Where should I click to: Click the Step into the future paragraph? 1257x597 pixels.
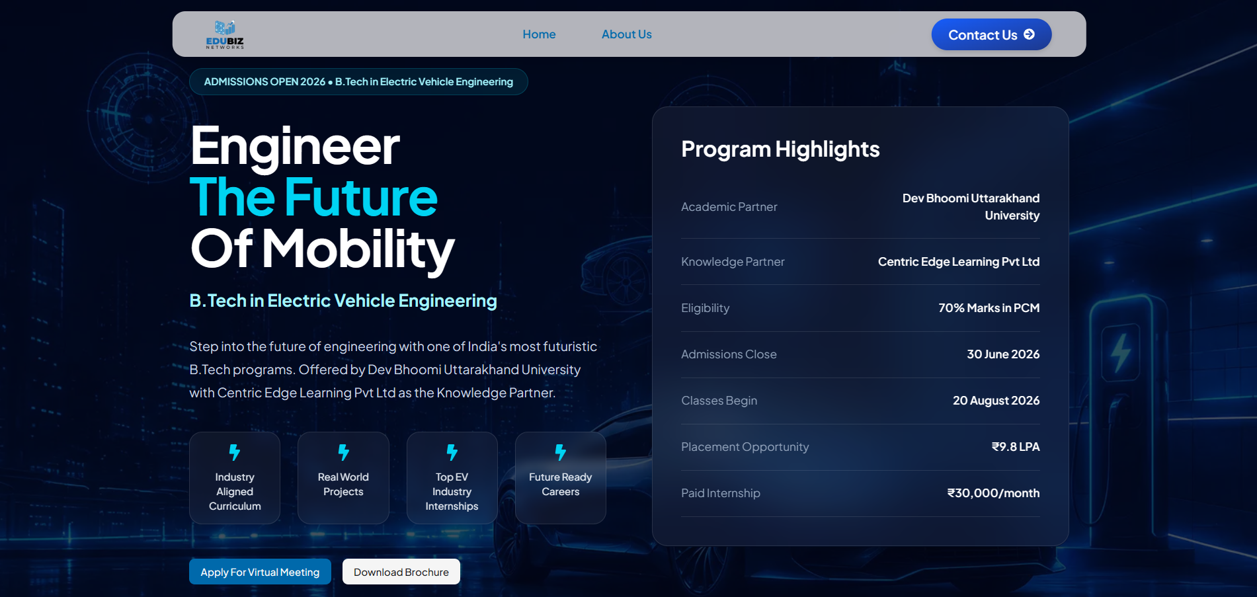click(393, 370)
